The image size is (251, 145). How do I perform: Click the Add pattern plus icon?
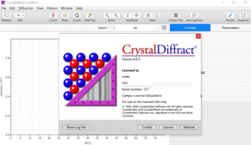coord(18,15)
